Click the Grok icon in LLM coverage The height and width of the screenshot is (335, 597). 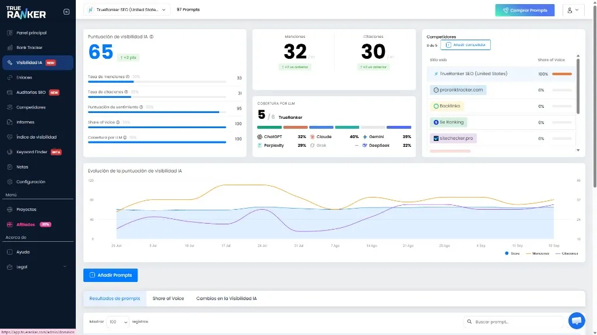point(312,146)
